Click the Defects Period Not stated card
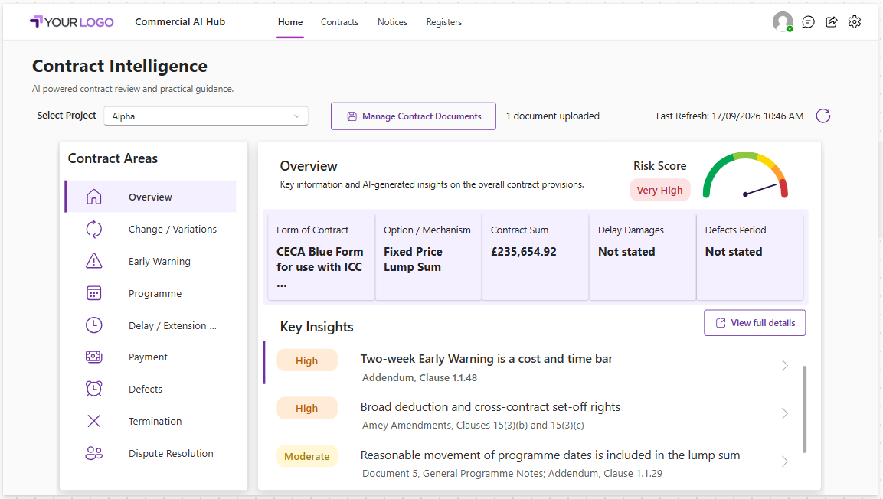Viewport: 883px width, 499px height. point(750,257)
